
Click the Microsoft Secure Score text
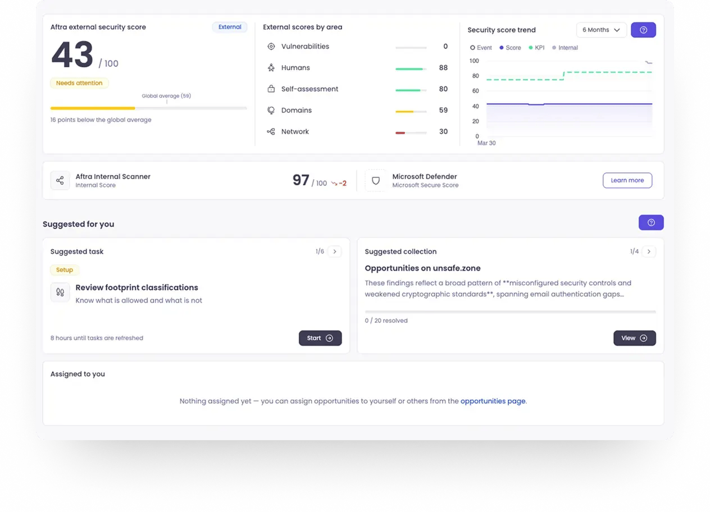[x=425, y=185]
